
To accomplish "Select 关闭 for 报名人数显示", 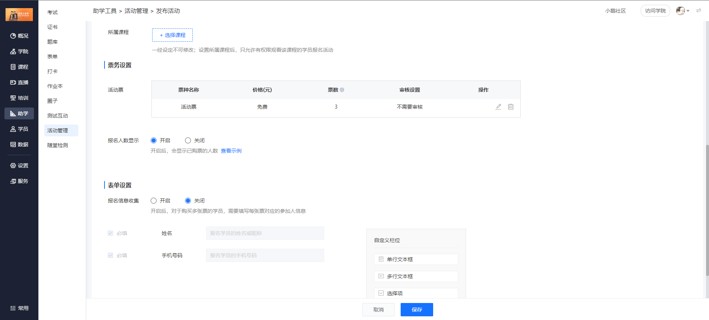I will tap(188, 140).
